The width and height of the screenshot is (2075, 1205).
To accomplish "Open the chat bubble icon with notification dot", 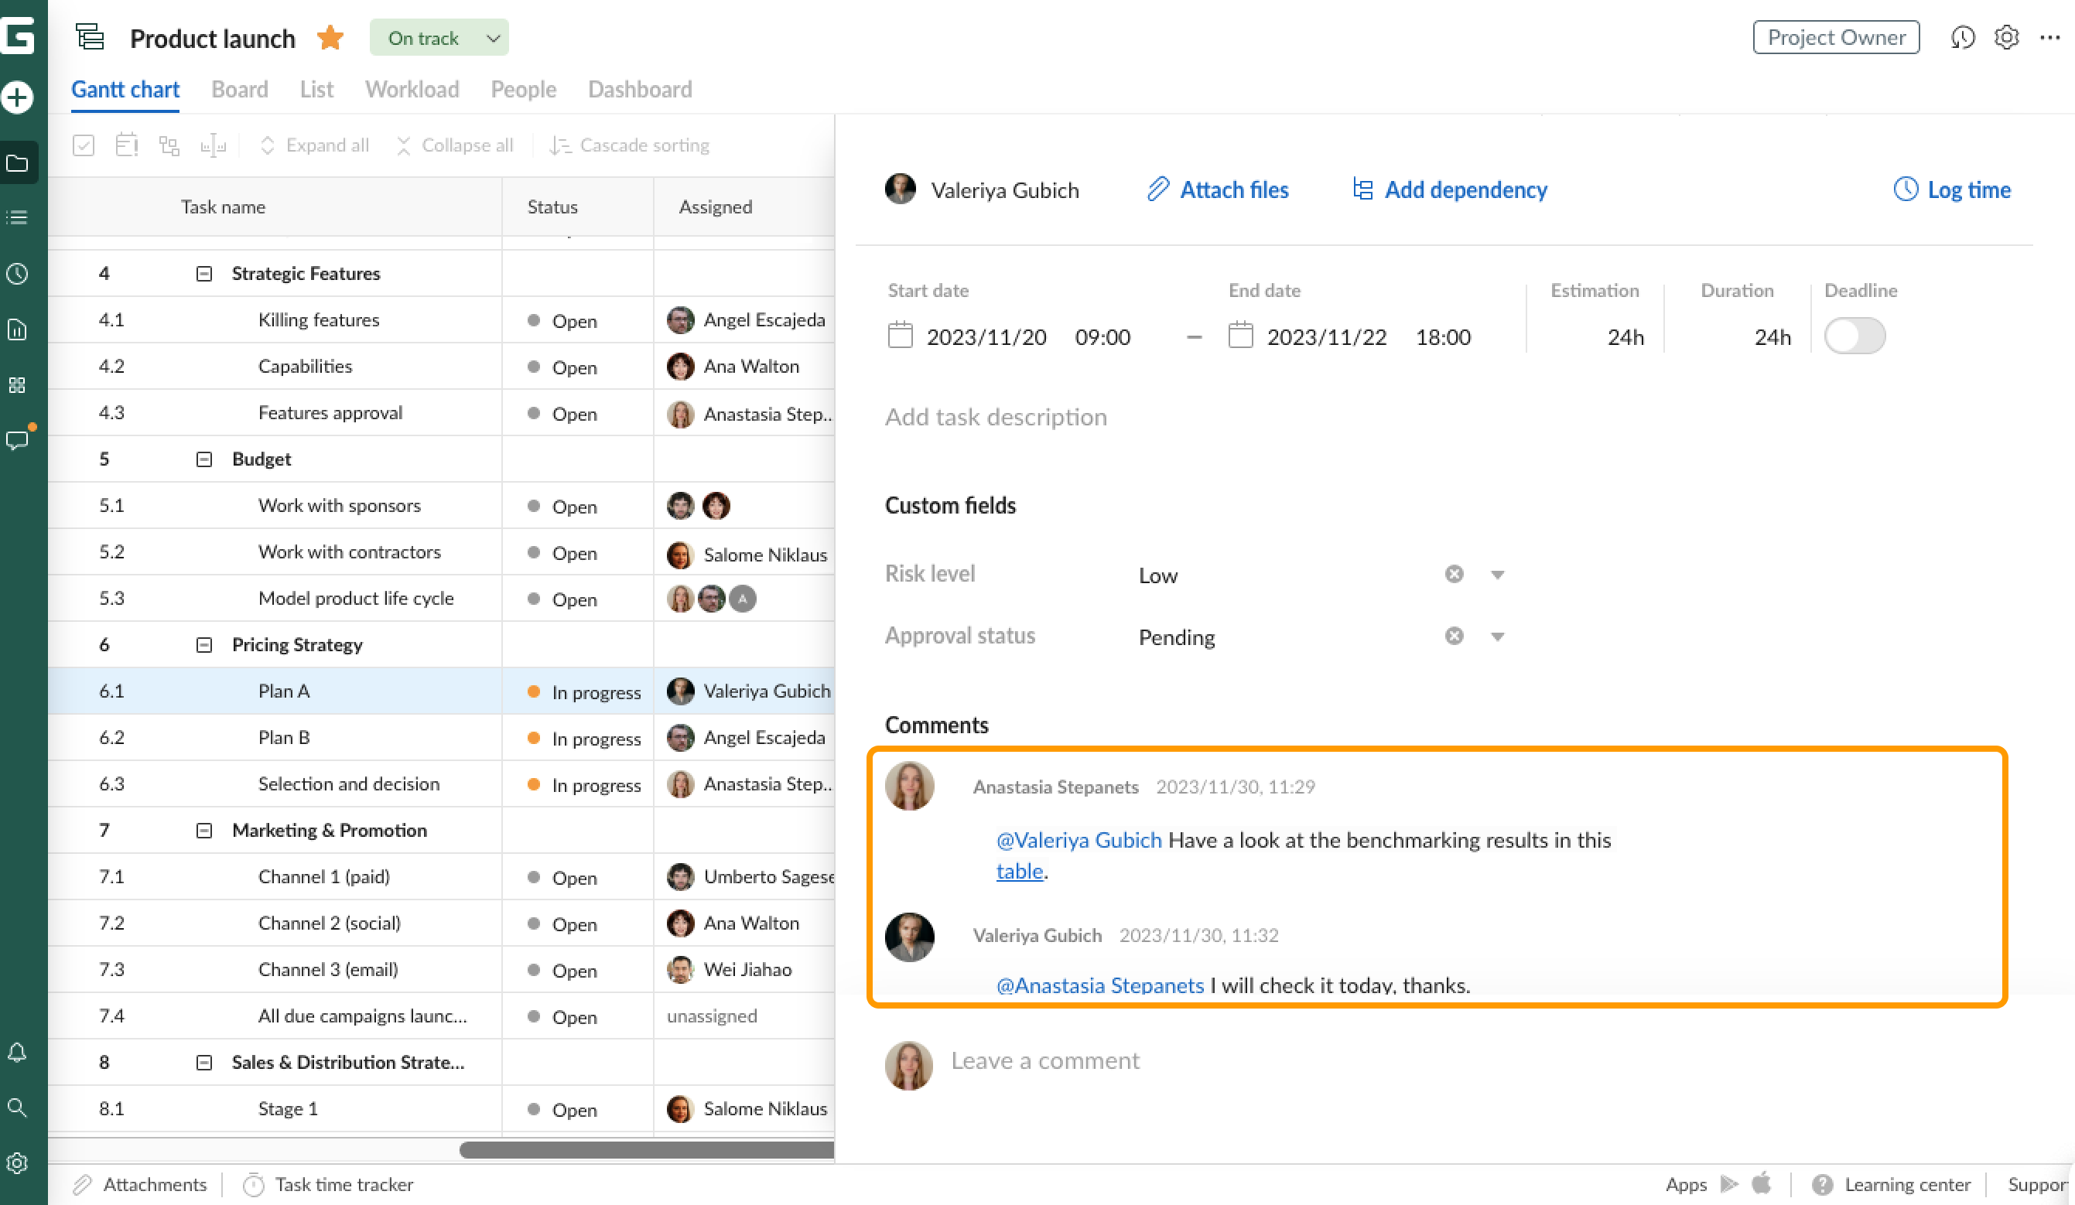I will [18, 440].
